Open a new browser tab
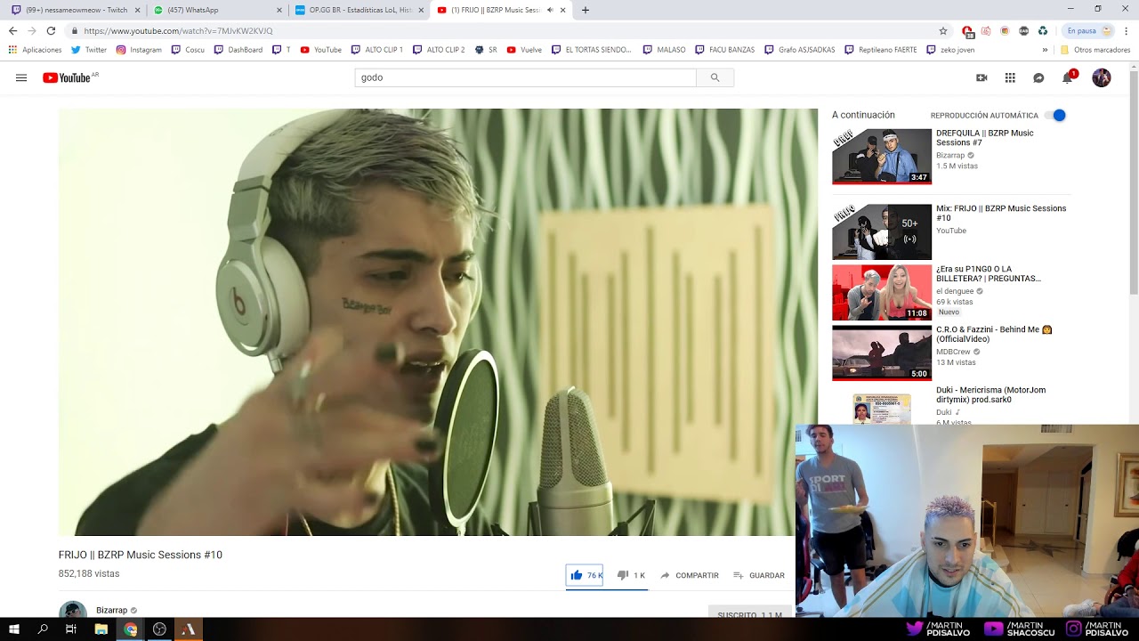The height and width of the screenshot is (641, 1139). coord(585,10)
